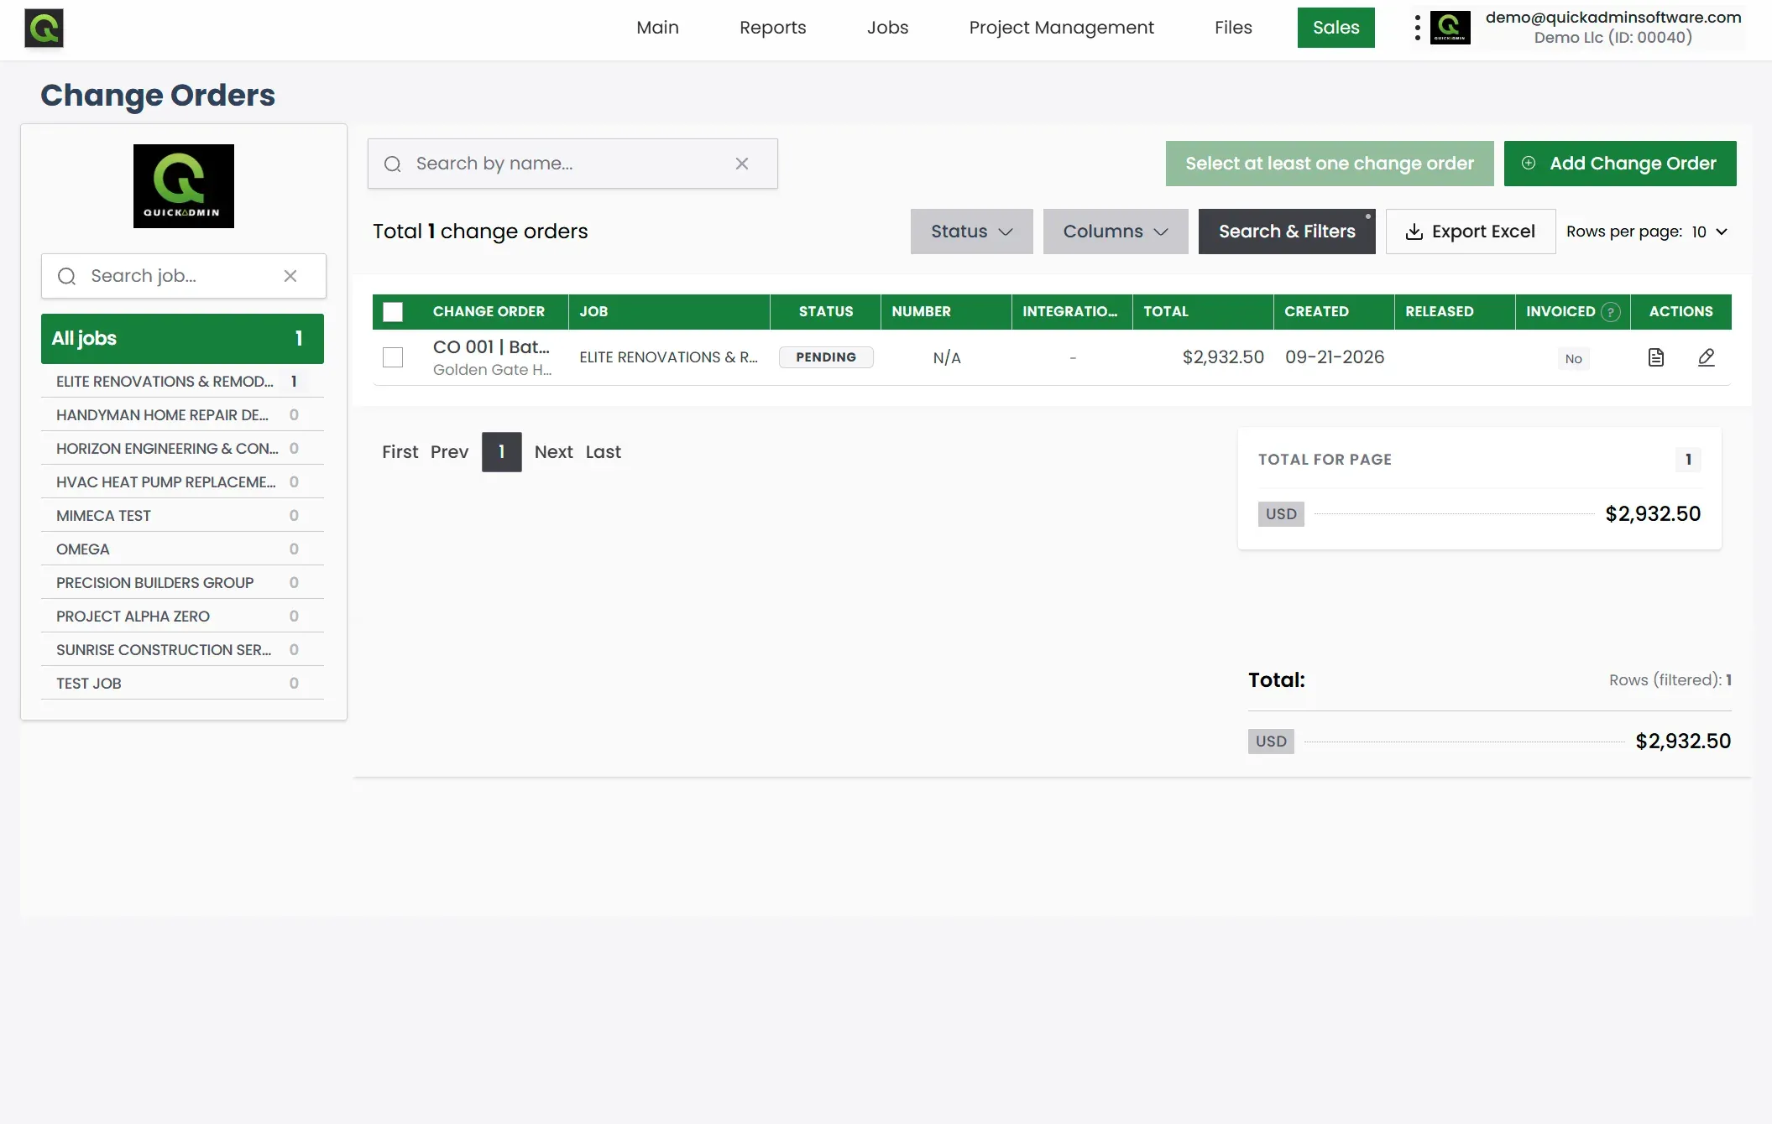1772x1124 pixels.
Task: Open the document view icon for CO 001
Action: click(1656, 357)
